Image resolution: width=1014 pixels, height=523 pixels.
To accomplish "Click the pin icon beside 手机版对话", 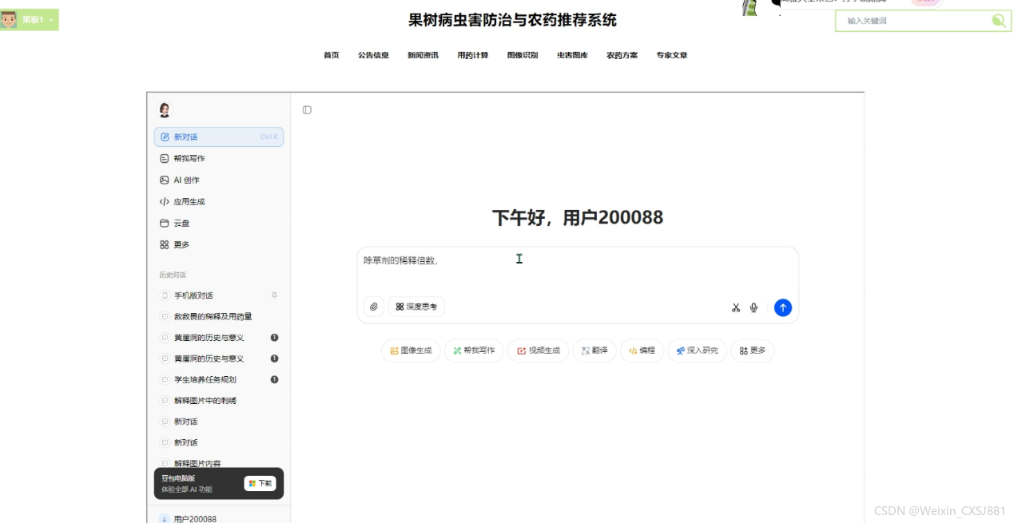I will tap(274, 295).
